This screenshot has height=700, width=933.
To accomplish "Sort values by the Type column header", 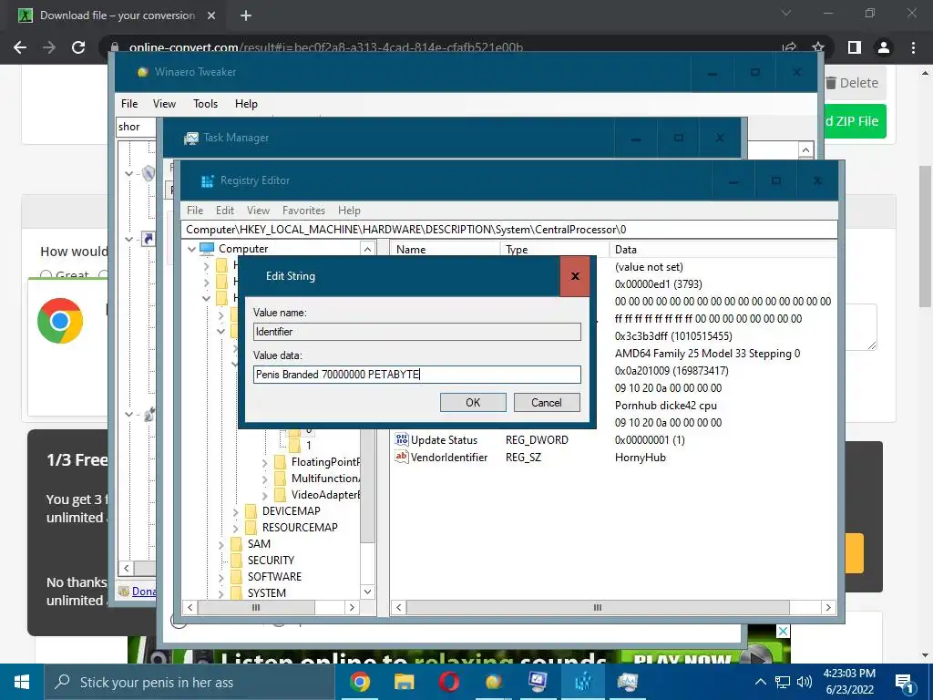I will click(554, 249).
